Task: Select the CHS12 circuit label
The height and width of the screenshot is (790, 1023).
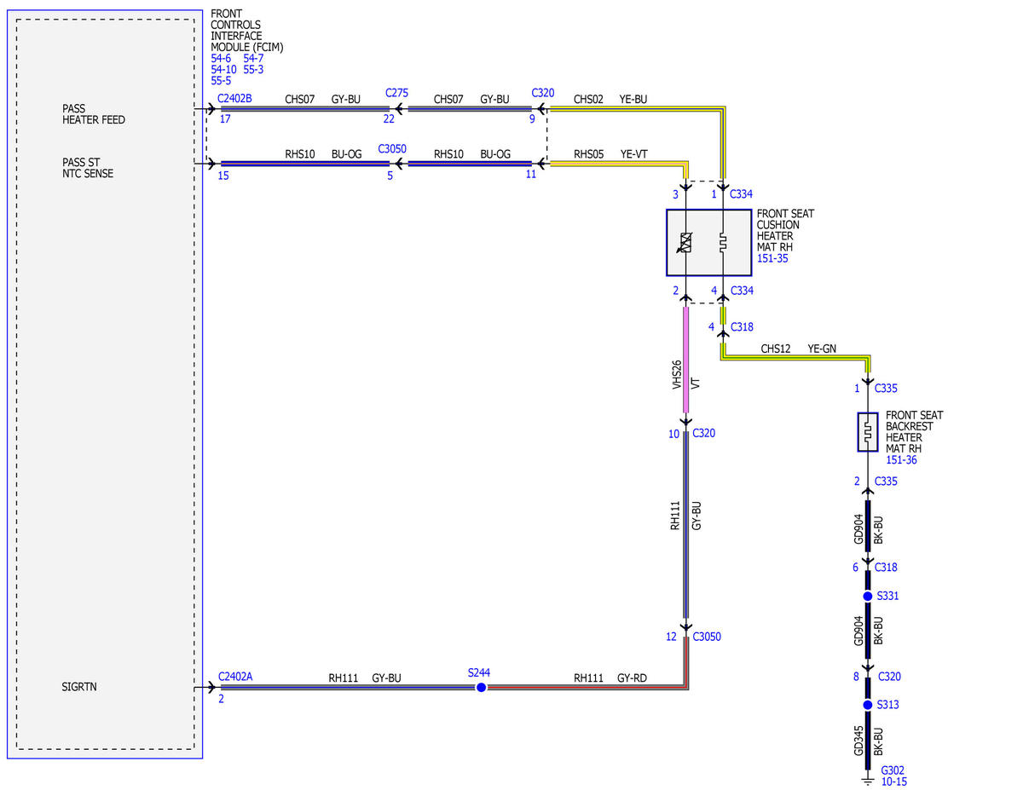Action: [775, 349]
